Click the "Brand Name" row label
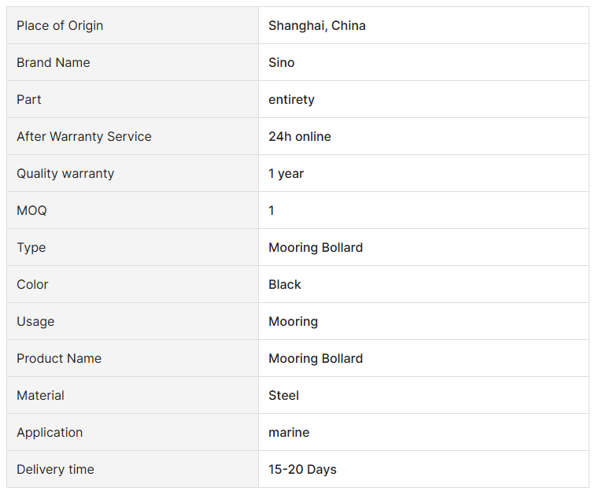Viewport: 595px width, 495px height. (54, 62)
